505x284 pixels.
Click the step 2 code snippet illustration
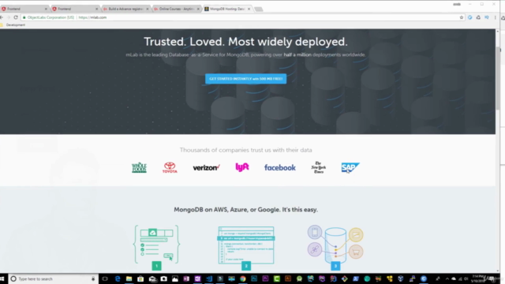[246, 245]
